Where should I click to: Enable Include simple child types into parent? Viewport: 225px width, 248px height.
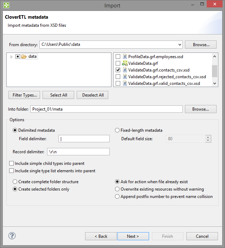pyautogui.click(x=12, y=163)
